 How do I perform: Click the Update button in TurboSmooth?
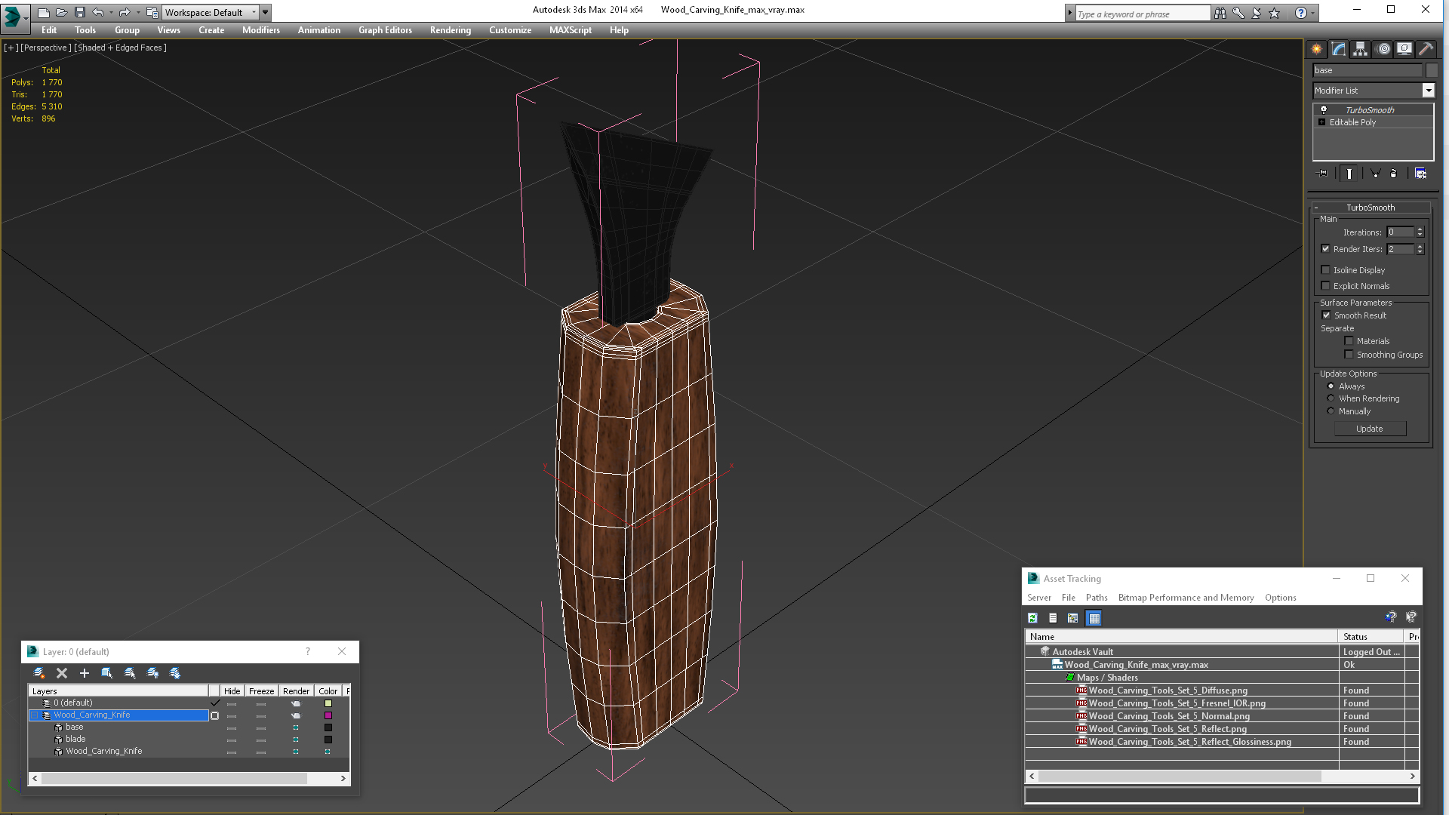click(x=1370, y=429)
